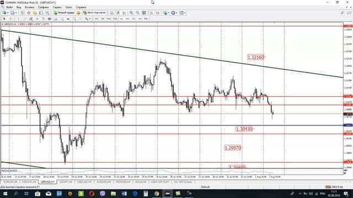Open the Файл menu
The height and width of the screenshot is (198, 353).
coord(9,7)
